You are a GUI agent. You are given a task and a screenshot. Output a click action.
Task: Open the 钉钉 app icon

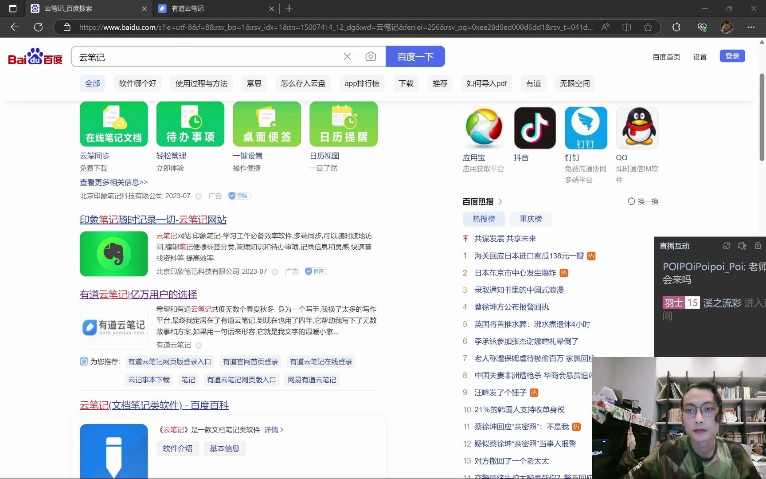(586, 128)
